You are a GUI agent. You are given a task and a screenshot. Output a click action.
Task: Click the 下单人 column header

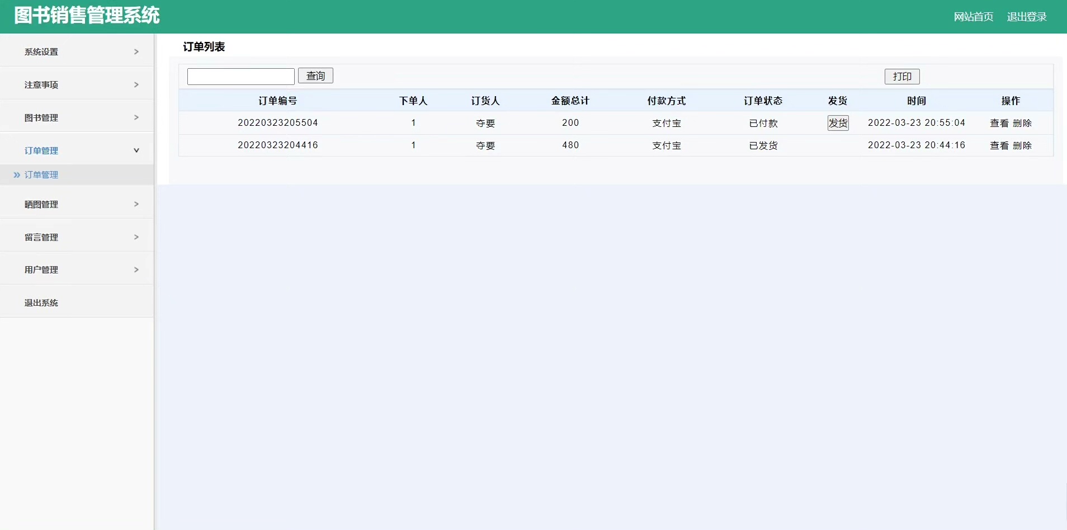pos(413,101)
